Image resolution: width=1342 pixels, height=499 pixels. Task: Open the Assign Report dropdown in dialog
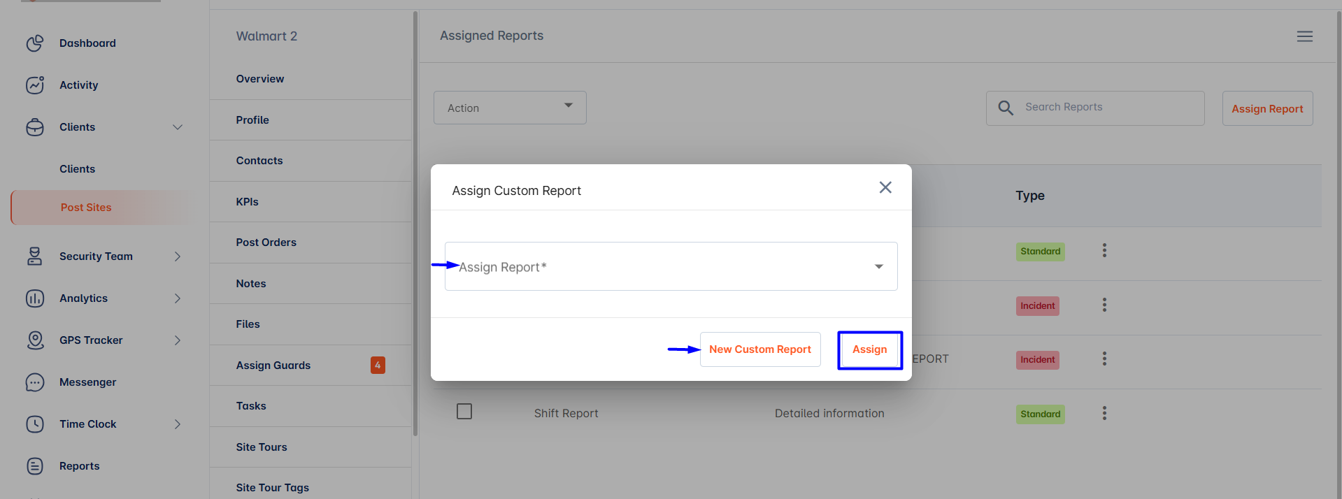pos(671,266)
